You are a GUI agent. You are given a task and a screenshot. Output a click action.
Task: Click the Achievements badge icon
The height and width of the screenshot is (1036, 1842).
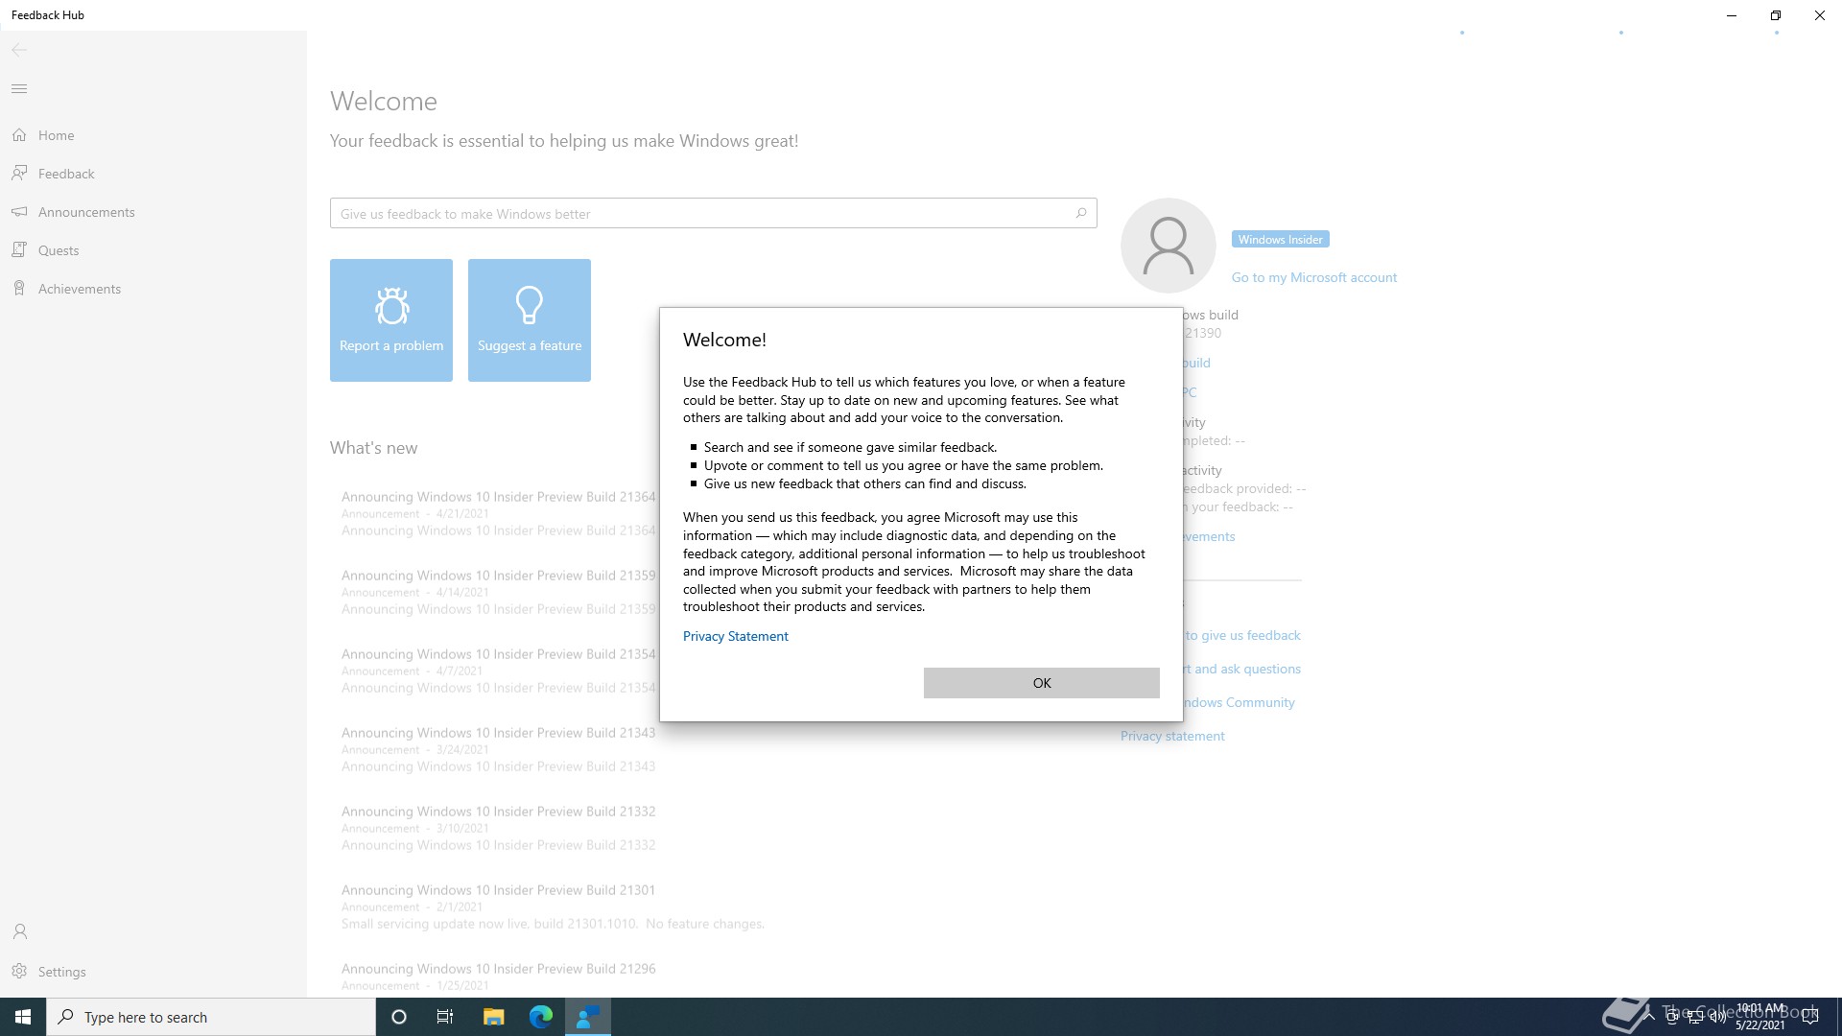tap(19, 288)
